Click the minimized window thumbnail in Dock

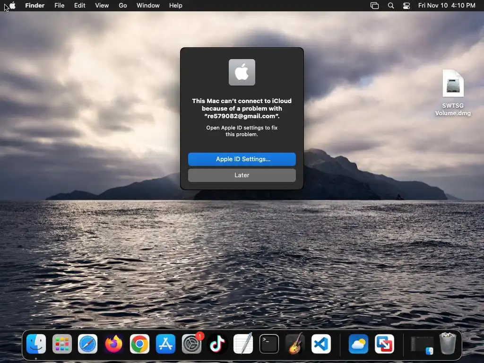422,345
